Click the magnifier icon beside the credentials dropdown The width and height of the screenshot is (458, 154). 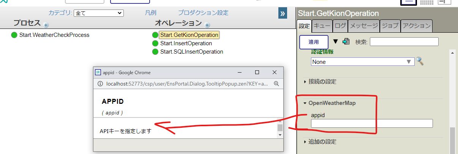[x=420, y=61]
